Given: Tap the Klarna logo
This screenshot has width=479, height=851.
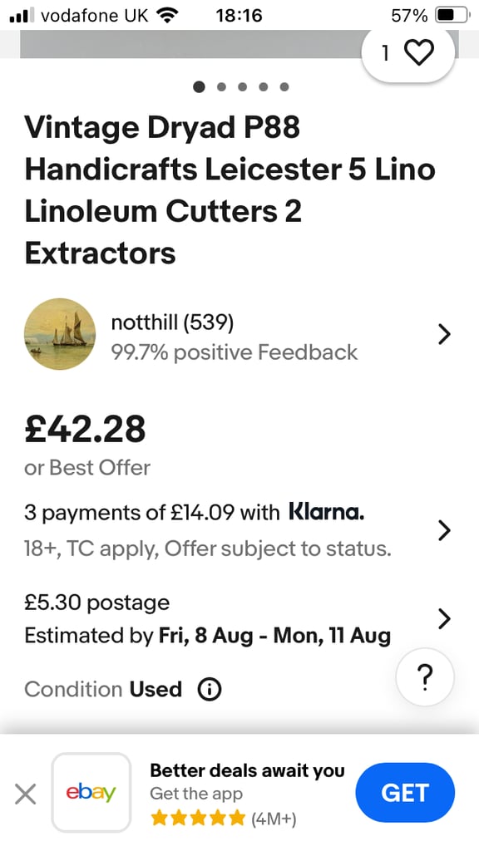Looking at the screenshot, I should tap(326, 511).
